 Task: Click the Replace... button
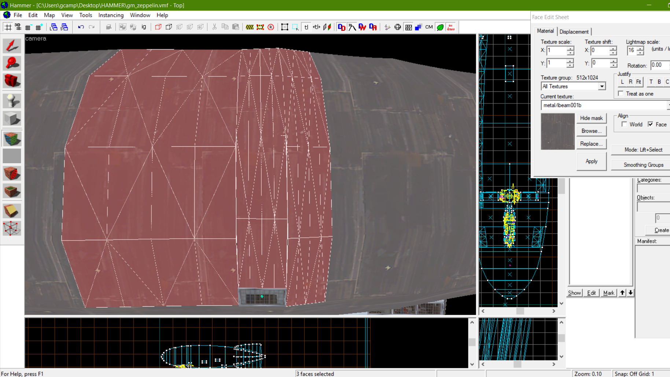(x=591, y=144)
